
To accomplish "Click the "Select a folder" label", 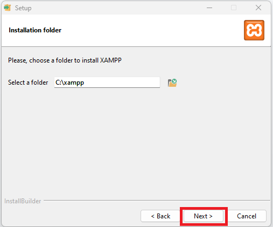I will tap(28, 82).
